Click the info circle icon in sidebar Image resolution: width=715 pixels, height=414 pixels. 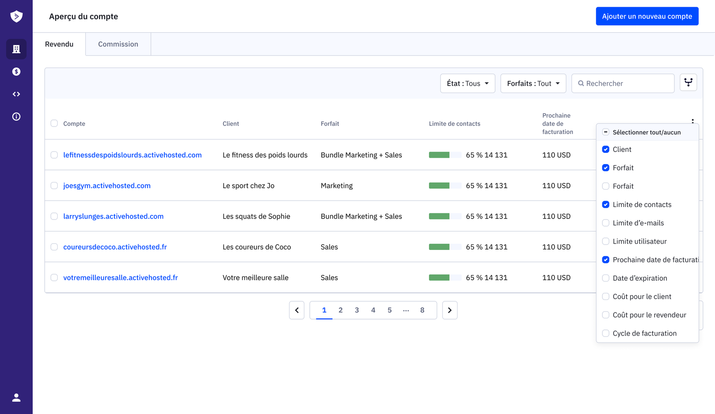click(16, 117)
